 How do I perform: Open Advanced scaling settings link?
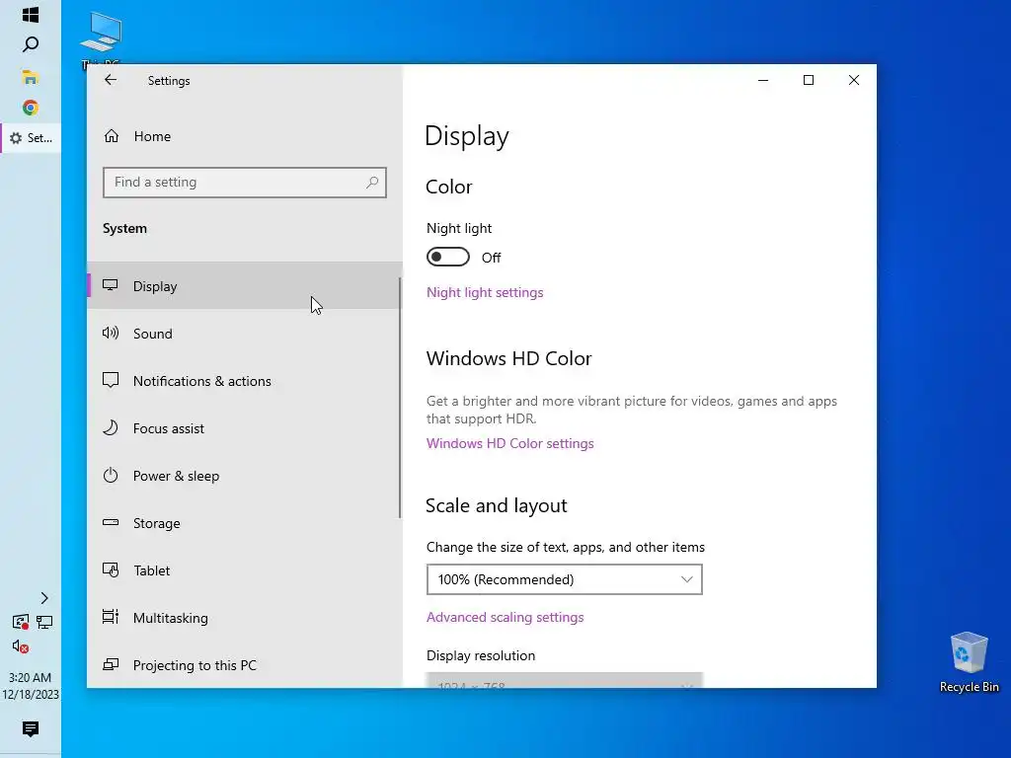pos(505,618)
